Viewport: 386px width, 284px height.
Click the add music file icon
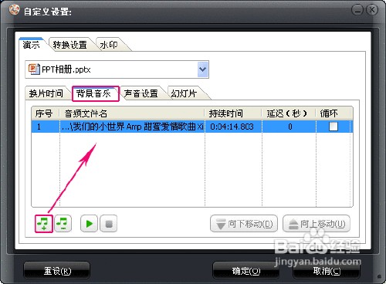tap(44, 224)
